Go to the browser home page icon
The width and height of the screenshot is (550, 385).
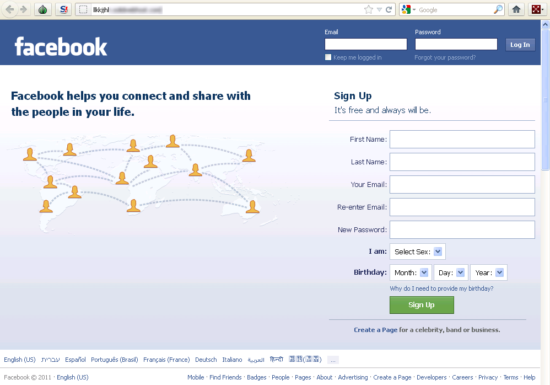[516, 9]
